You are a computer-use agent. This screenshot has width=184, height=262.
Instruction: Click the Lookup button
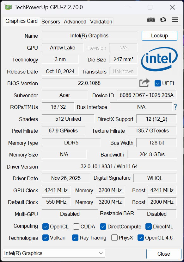[x=159, y=35]
